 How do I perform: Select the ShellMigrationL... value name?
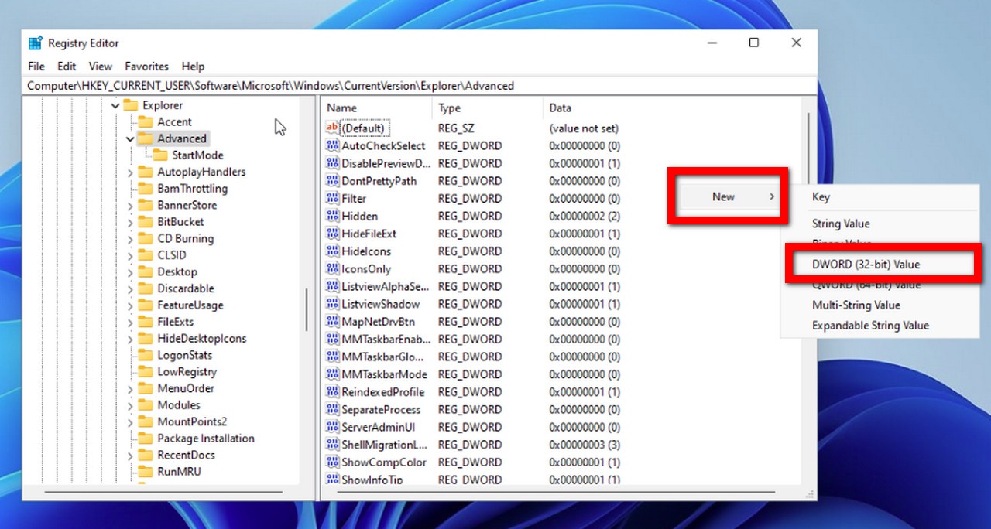coord(385,445)
